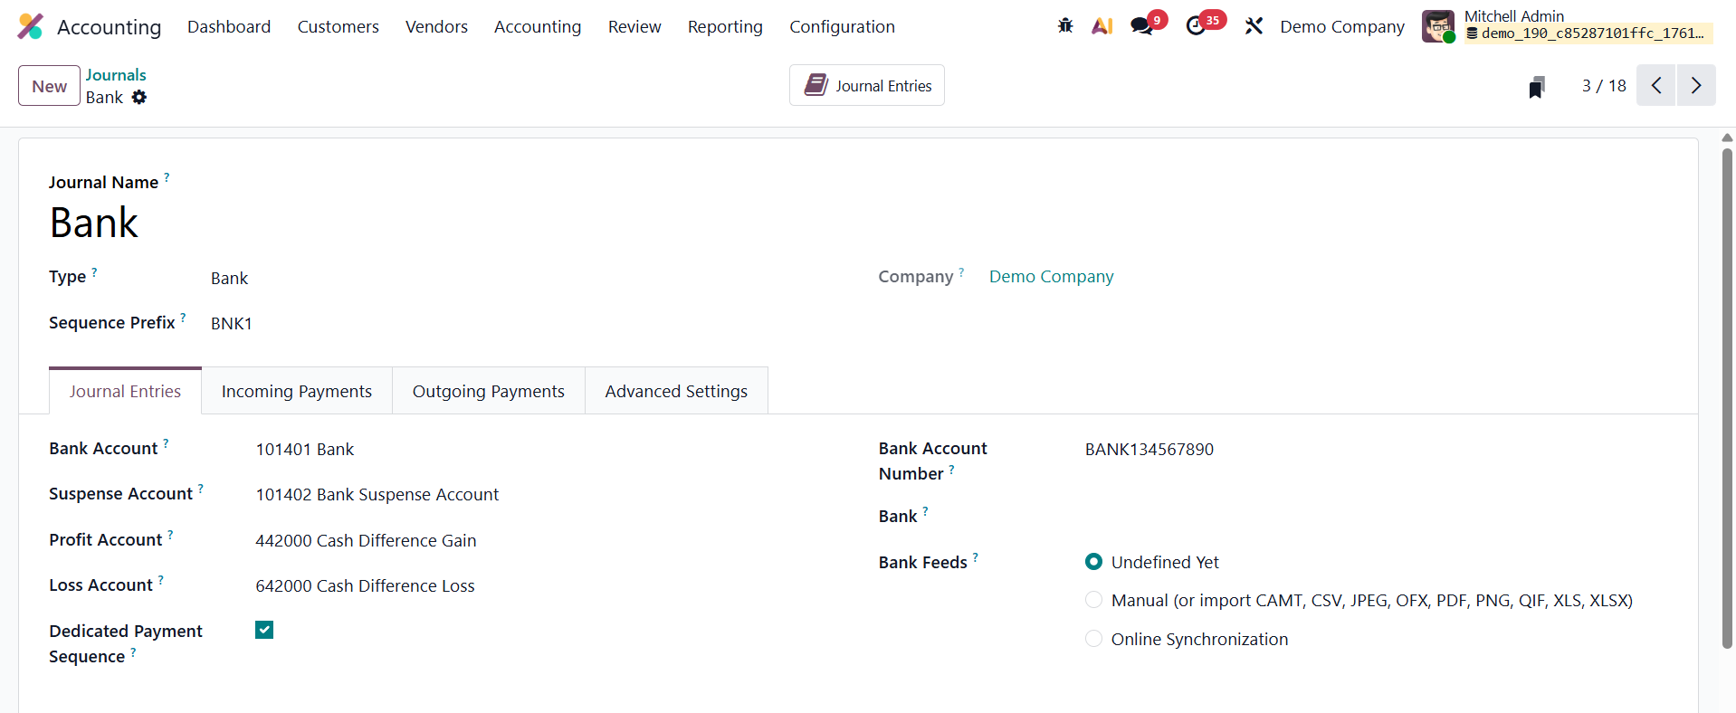This screenshot has height=713, width=1736.
Task: Click the Journals breadcrumb link
Action: tap(116, 75)
